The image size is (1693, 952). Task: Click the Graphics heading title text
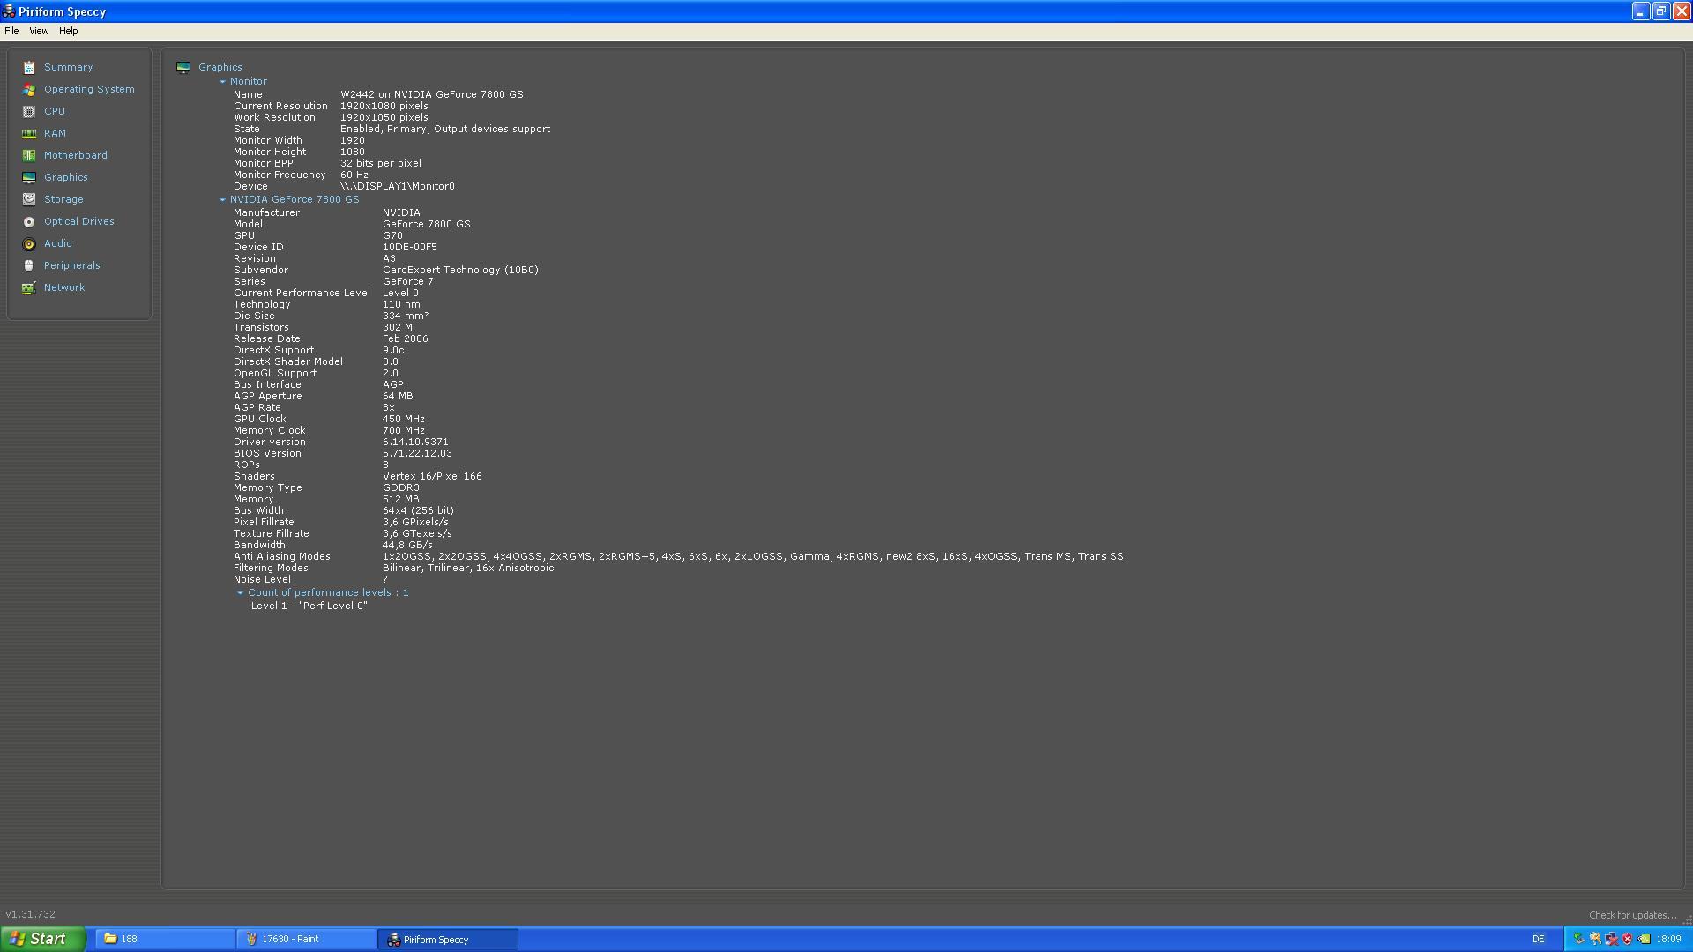(x=220, y=67)
